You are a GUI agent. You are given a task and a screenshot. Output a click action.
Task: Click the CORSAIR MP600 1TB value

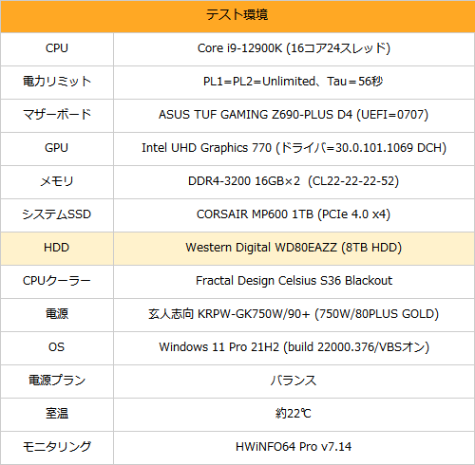(294, 214)
